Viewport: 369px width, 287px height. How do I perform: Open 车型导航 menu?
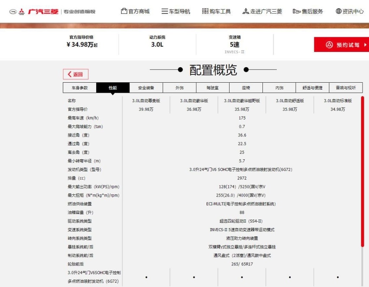pos(176,11)
